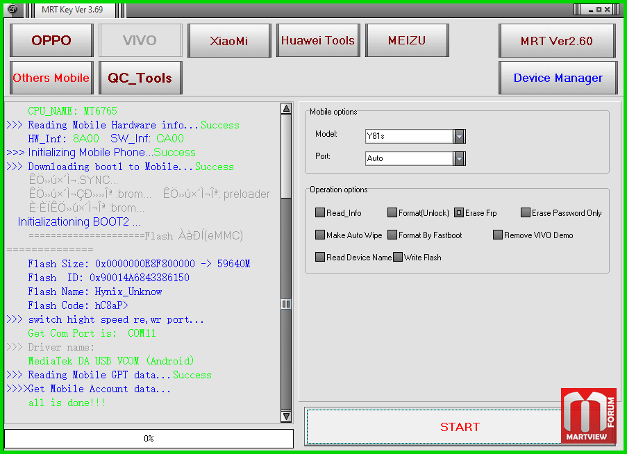Click log scrollbar down arrow
This screenshot has width=627, height=454.
click(286, 416)
